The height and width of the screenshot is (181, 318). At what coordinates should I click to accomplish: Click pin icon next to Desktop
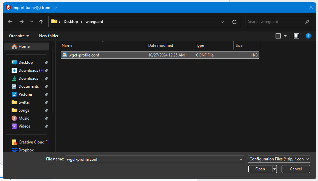[x=46, y=62]
